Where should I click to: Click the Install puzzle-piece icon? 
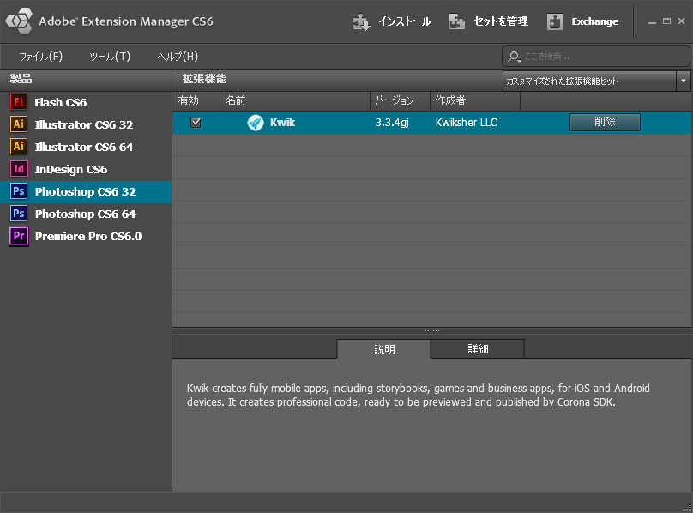point(362,21)
